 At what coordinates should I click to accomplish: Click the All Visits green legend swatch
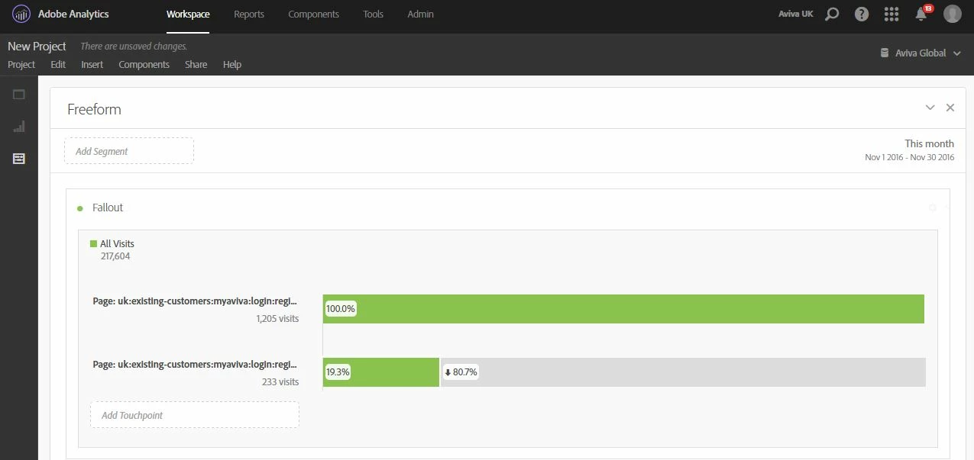point(93,244)
